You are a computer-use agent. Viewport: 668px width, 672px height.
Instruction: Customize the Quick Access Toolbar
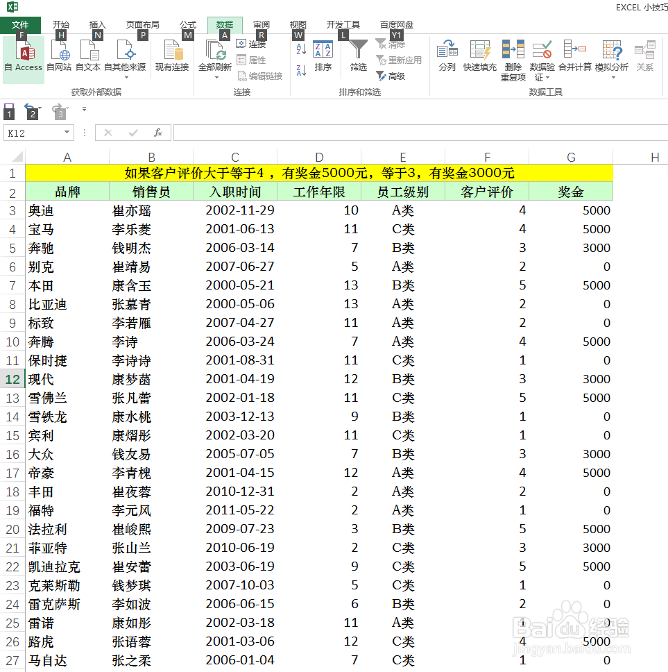click(85, 109)
